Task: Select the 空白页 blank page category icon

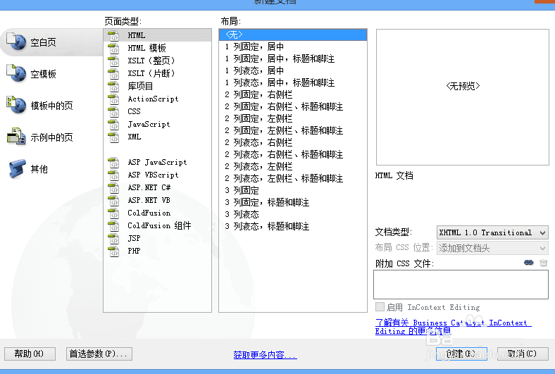Action: click(16, 42)
